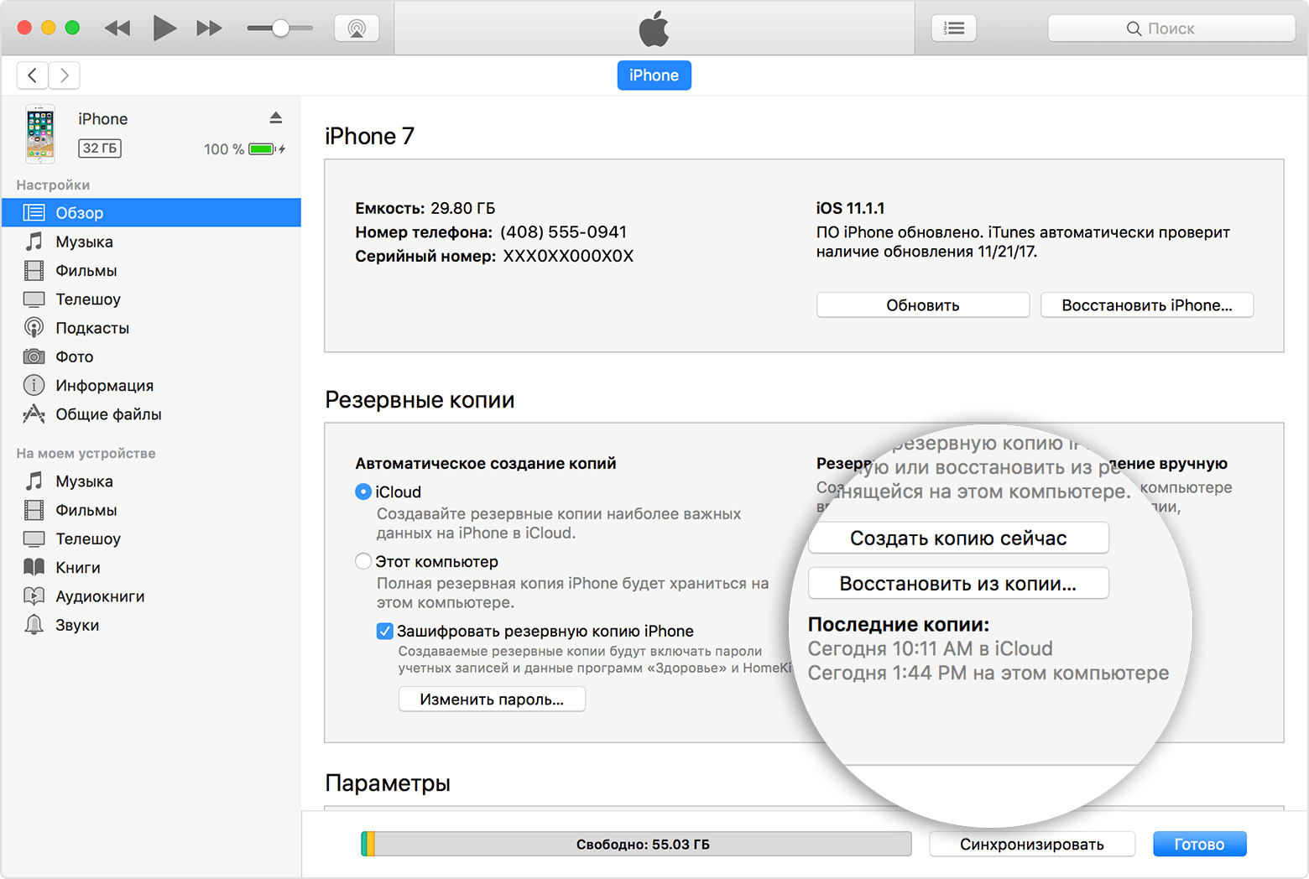This screenshot has height=879, width=1309.
Task: Click the fast-forward next track icon
Action: pos(209,29)
